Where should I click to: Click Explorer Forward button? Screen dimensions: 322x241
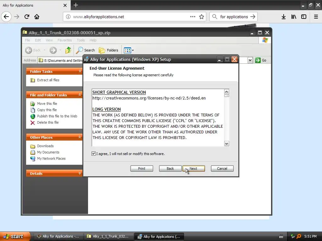tap(53, 50)
